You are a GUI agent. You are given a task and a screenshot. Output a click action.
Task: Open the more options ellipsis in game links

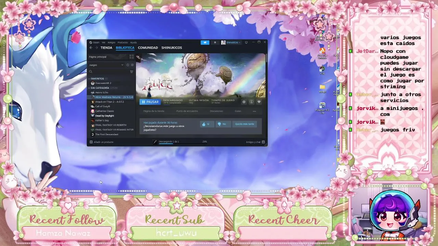tap(254, 111)
